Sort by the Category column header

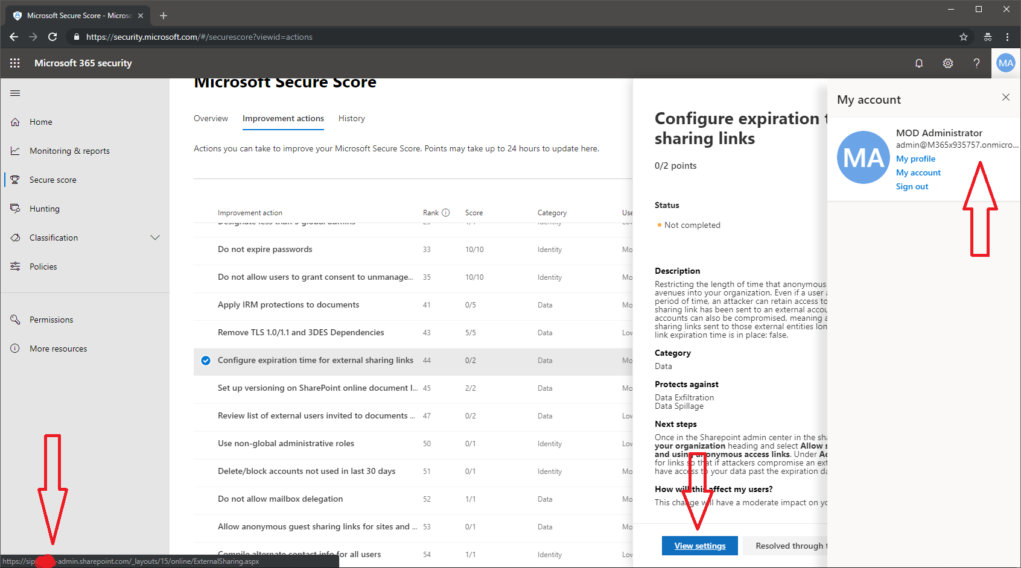point(552,213)
